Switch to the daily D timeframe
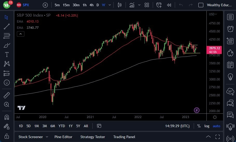Viewport: 236px width, 142px height. [98, 5]
